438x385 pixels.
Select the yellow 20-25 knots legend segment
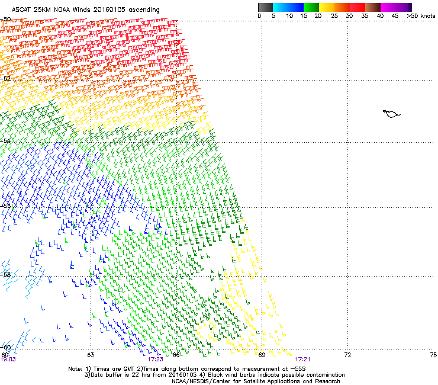pos(327,7)
